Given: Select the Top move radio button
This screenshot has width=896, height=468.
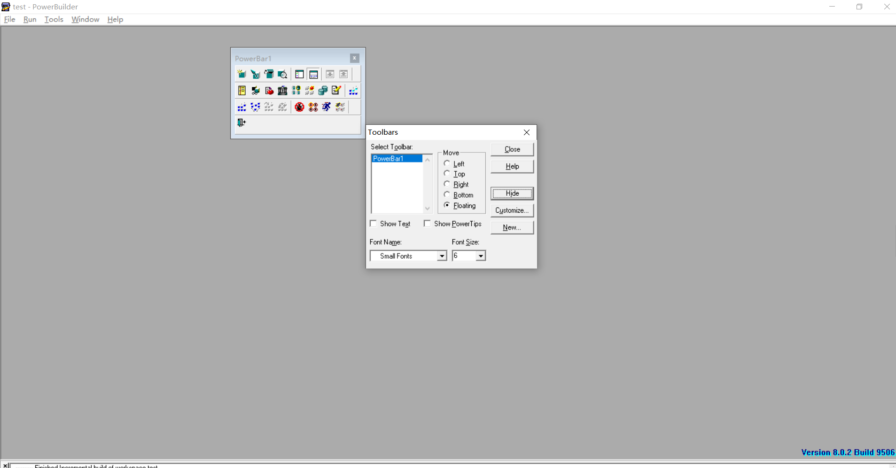Looking at the screenshot, I should pos(447,174).
